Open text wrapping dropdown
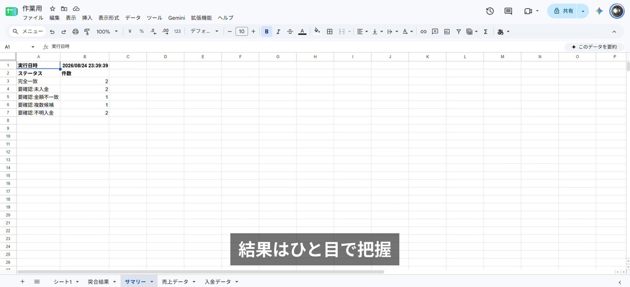Image resolution: width=630 pixels, height=287 pixels. (392, 31)
